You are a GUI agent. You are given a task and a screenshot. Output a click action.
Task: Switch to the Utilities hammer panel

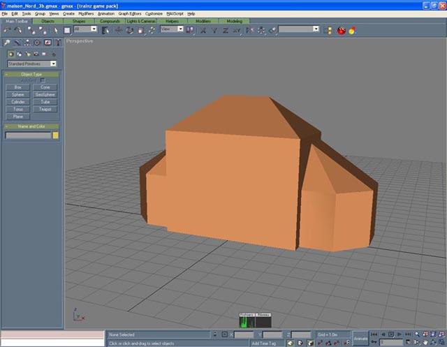point(57,43)
